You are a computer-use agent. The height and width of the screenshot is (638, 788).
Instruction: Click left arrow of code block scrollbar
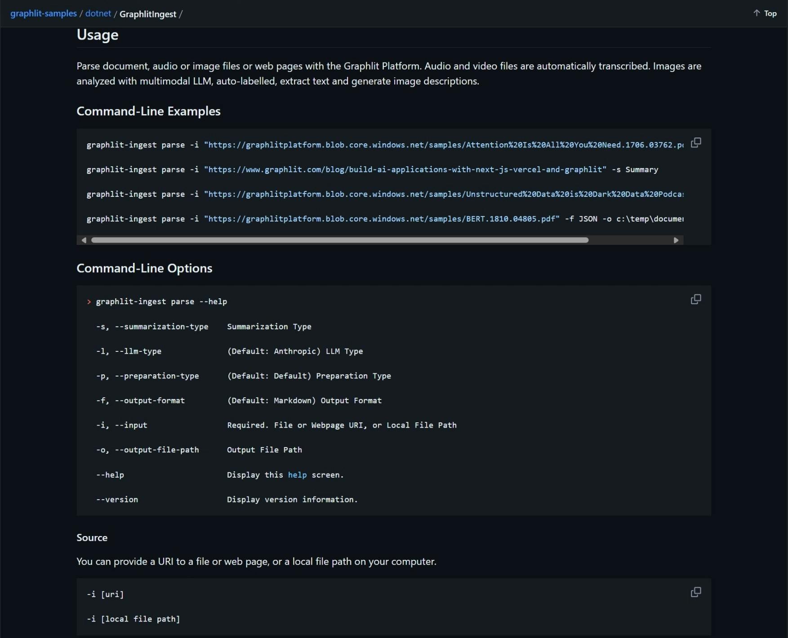[x=84, y=240]
